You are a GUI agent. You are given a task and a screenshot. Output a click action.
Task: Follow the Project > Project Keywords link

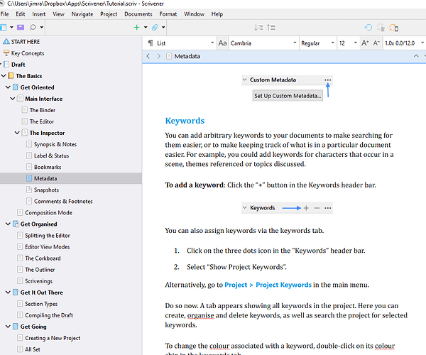[x=268, y=285]
